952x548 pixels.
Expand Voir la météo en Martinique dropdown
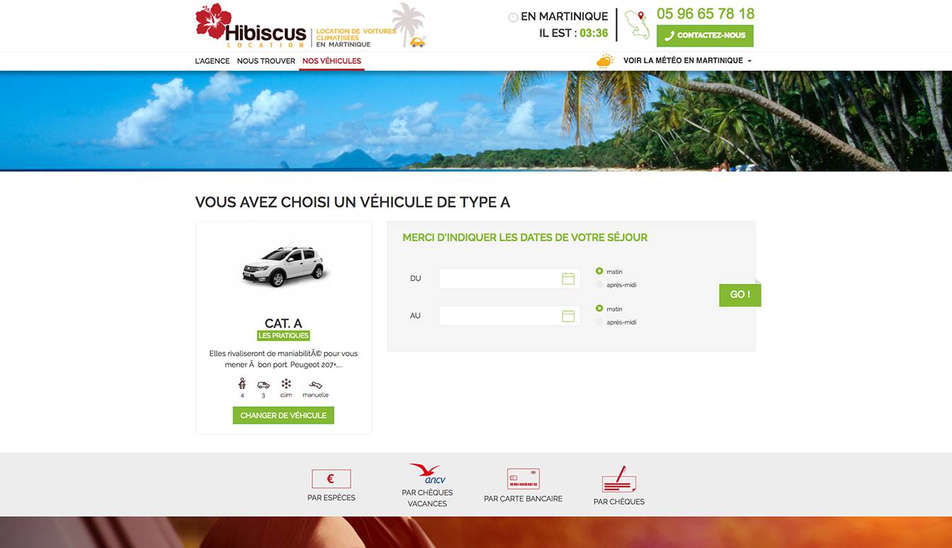[687, 61]
